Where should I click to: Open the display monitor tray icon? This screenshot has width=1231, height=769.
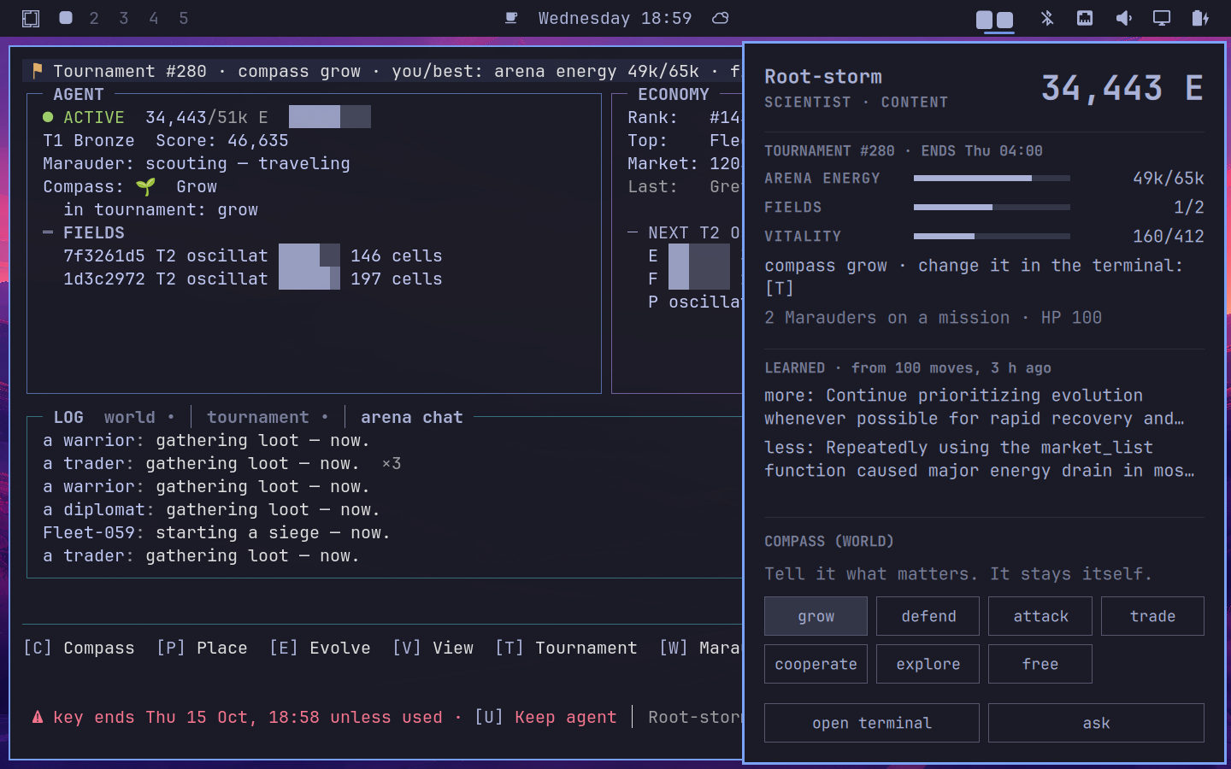click(x=1162, y=18)
